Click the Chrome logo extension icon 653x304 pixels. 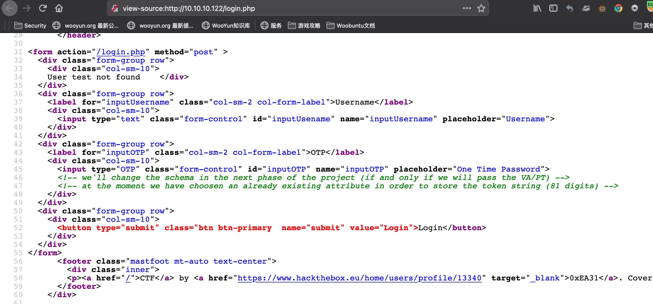[618, 8]
